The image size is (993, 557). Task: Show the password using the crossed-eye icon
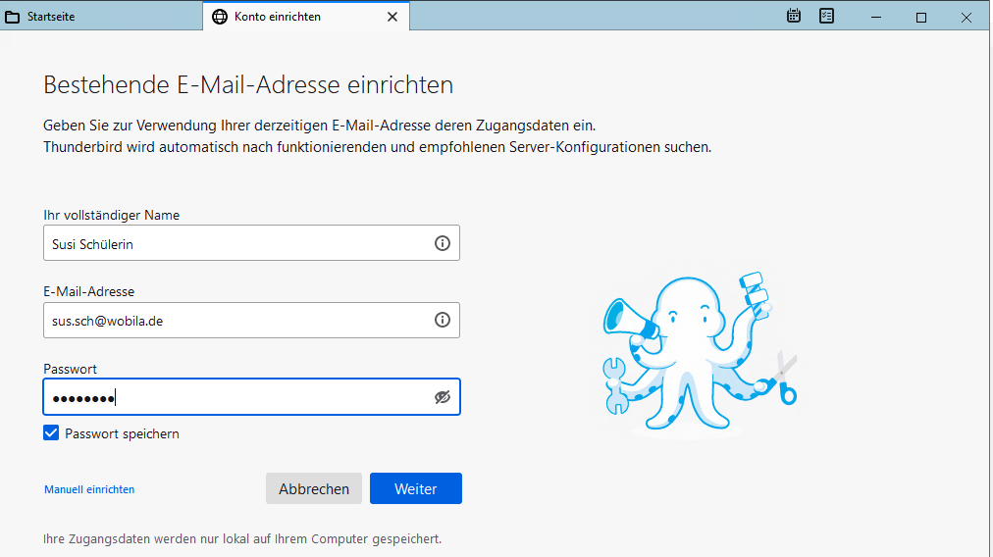coord(442,397)
